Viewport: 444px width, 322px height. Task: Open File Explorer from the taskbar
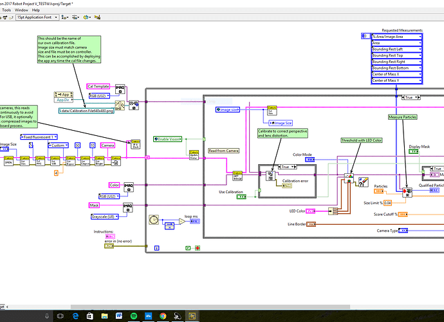(104, 316)
